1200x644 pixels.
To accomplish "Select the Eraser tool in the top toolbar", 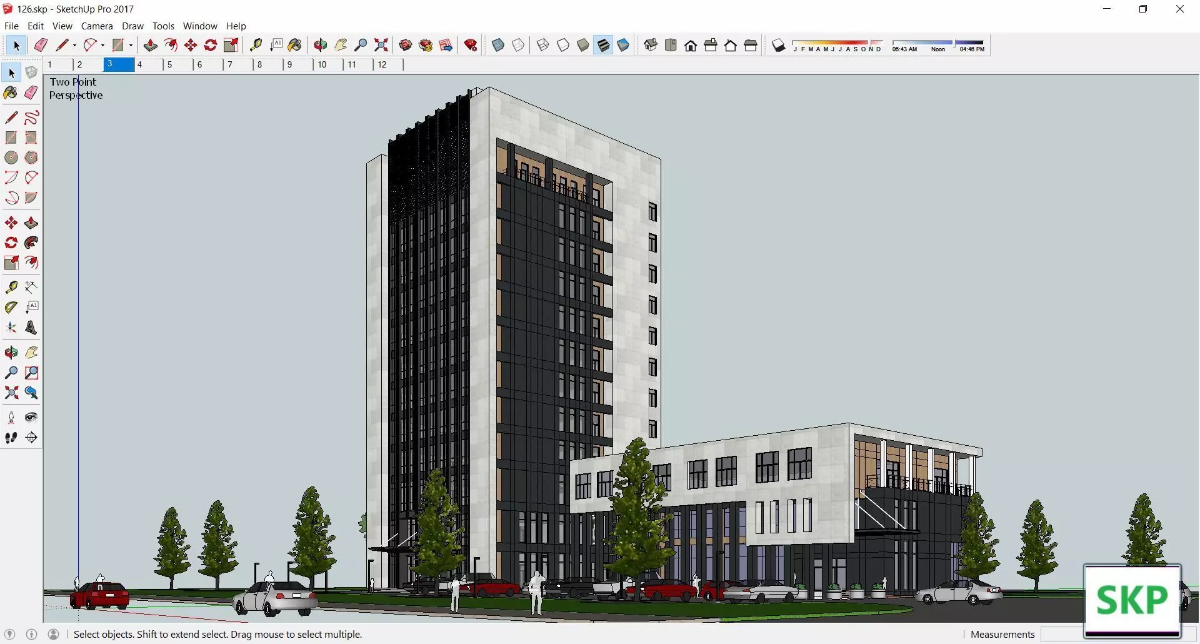I will point(41,45).
